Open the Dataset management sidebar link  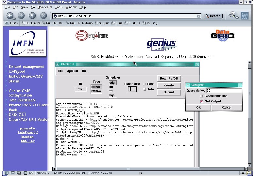[26, 66]
